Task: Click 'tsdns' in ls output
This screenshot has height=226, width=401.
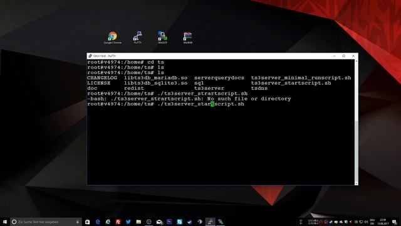Action: pos(259,89)
